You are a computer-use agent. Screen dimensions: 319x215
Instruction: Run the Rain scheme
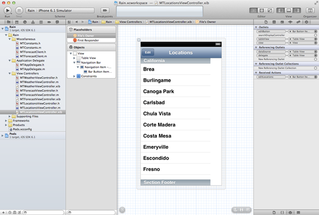7,10
